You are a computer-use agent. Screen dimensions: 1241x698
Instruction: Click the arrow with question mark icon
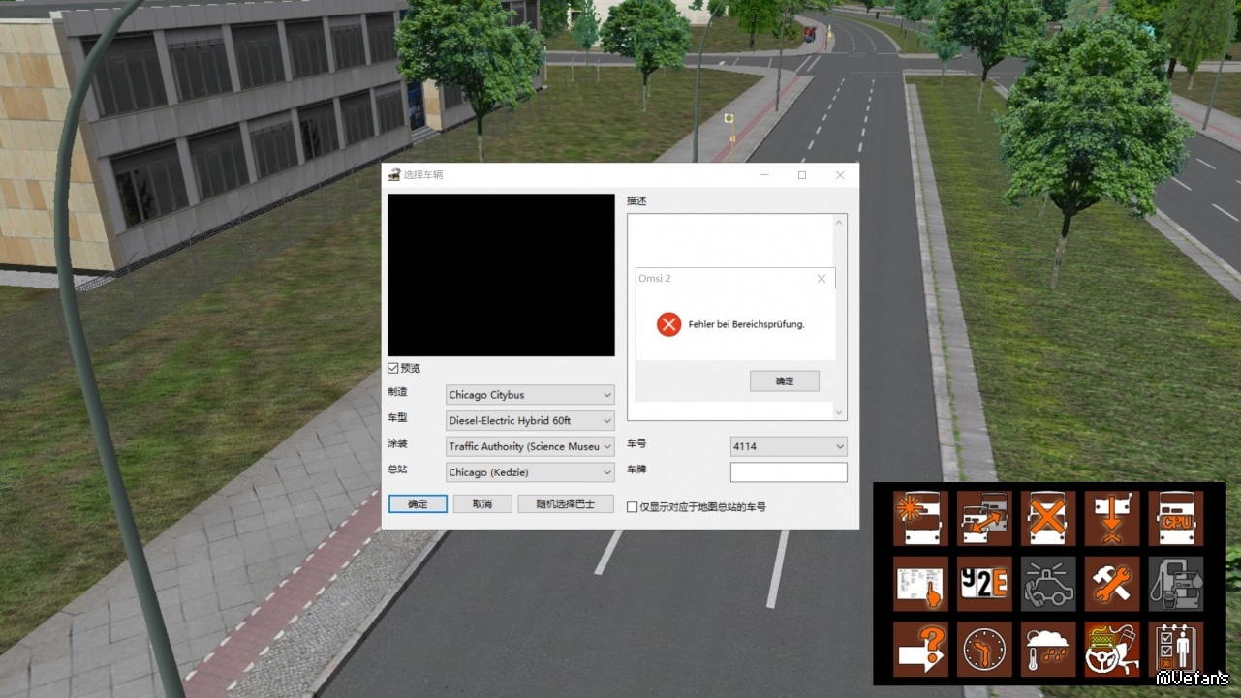point(920,649)
